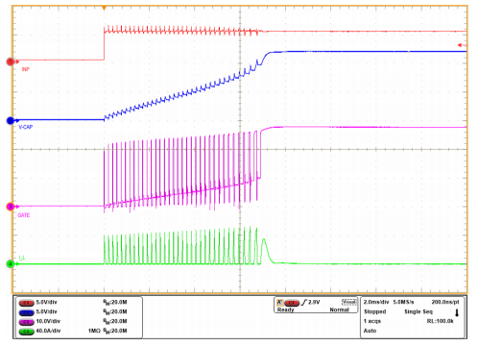Click the red trigger level arrow

click(x=462, y=45)
